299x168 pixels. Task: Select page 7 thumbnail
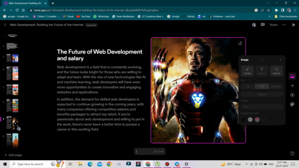click(x=13, y=123)
